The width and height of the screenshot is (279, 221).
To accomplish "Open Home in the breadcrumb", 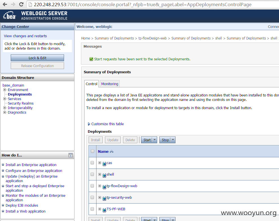I will pyautogui.click(x=85, y=38).
